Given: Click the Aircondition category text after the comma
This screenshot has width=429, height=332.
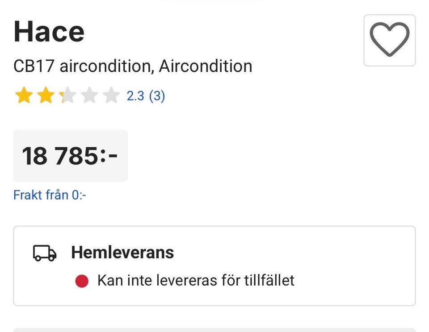Looking at the screenshot, I should coord(206,66).
